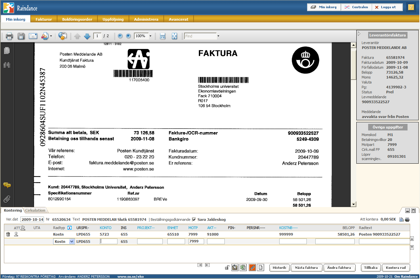This screenshot has height=279, width=420.
Task: Switch to the Uppföljning tab
Action: 113,19
